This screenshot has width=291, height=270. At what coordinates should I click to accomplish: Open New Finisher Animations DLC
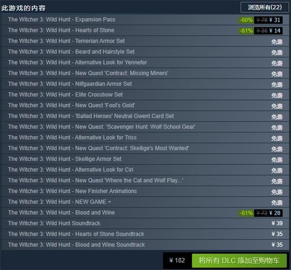point(145,191)
